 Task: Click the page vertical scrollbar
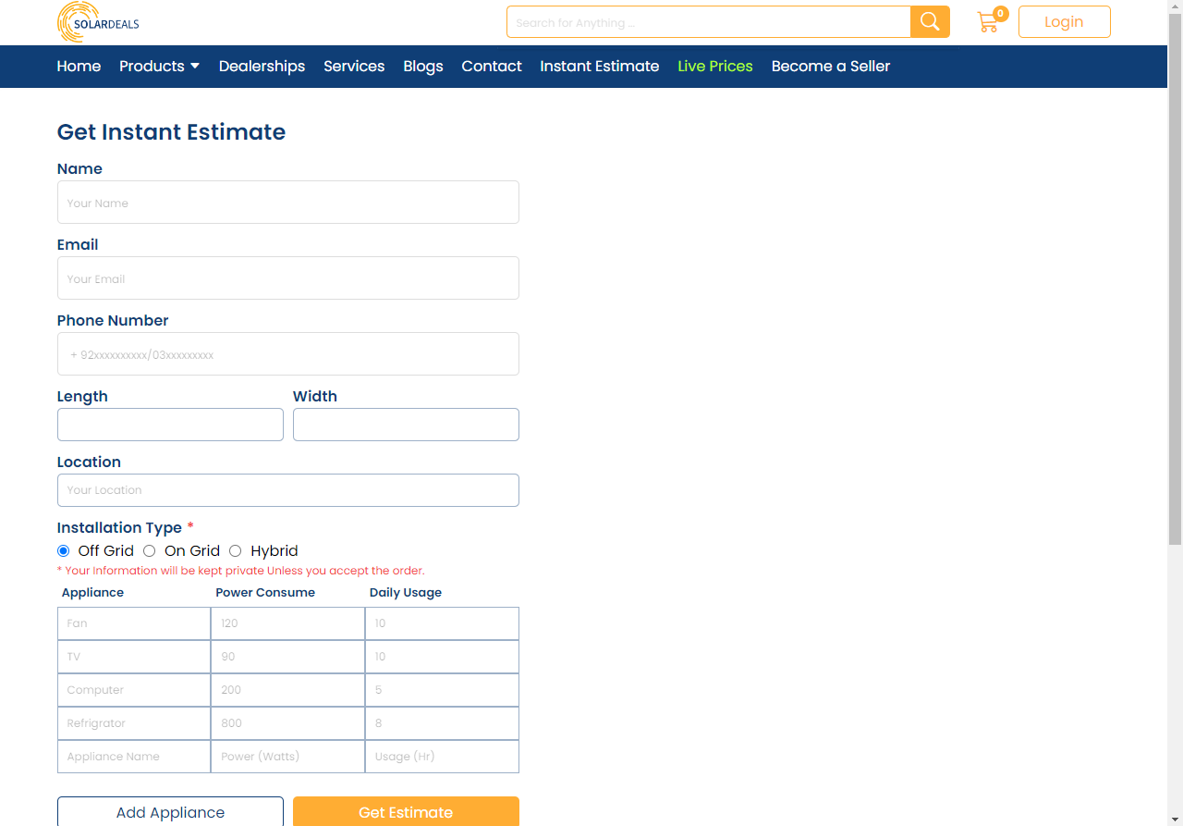[x=1175, y=277]
